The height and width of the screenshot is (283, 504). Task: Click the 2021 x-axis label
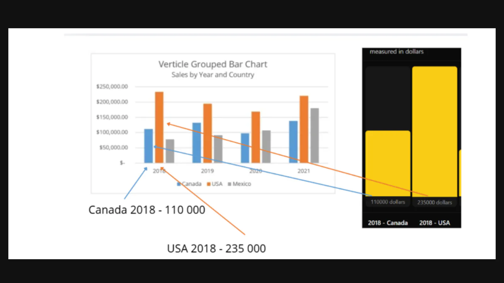point(304,171)
